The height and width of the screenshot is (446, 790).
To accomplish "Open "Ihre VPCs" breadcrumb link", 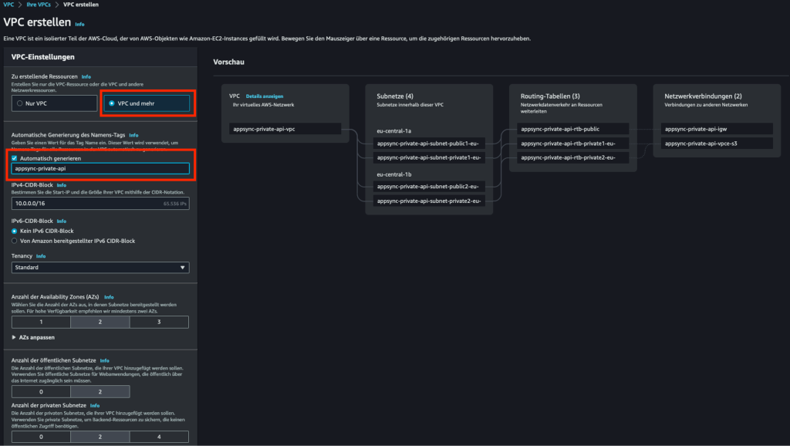I will click(35, 4).
